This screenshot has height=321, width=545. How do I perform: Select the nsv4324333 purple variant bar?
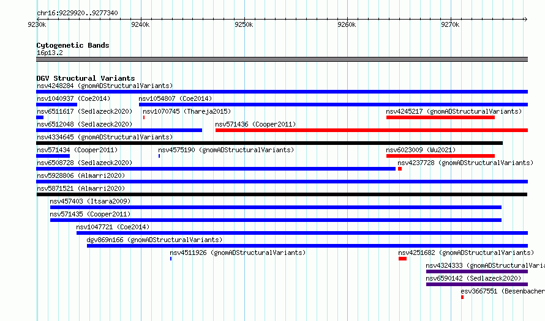pos(477,271)
